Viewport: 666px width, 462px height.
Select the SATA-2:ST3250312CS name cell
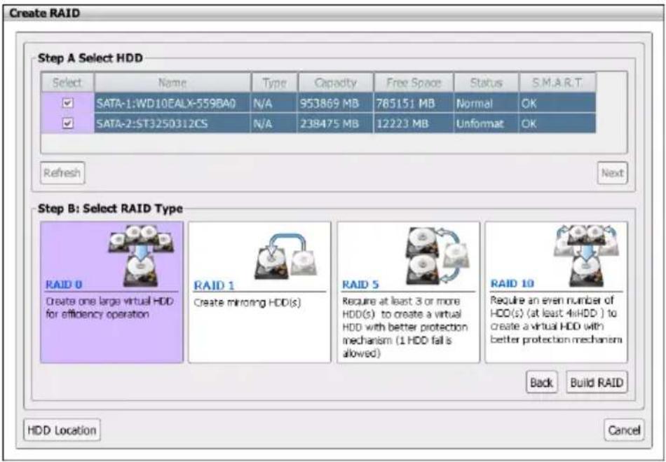172,123
